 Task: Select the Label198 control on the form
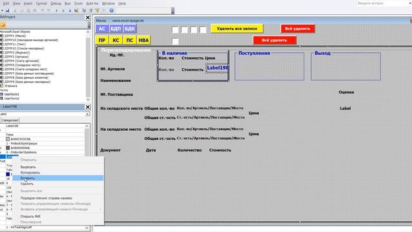pyautogui.click(x=218, y=68)
